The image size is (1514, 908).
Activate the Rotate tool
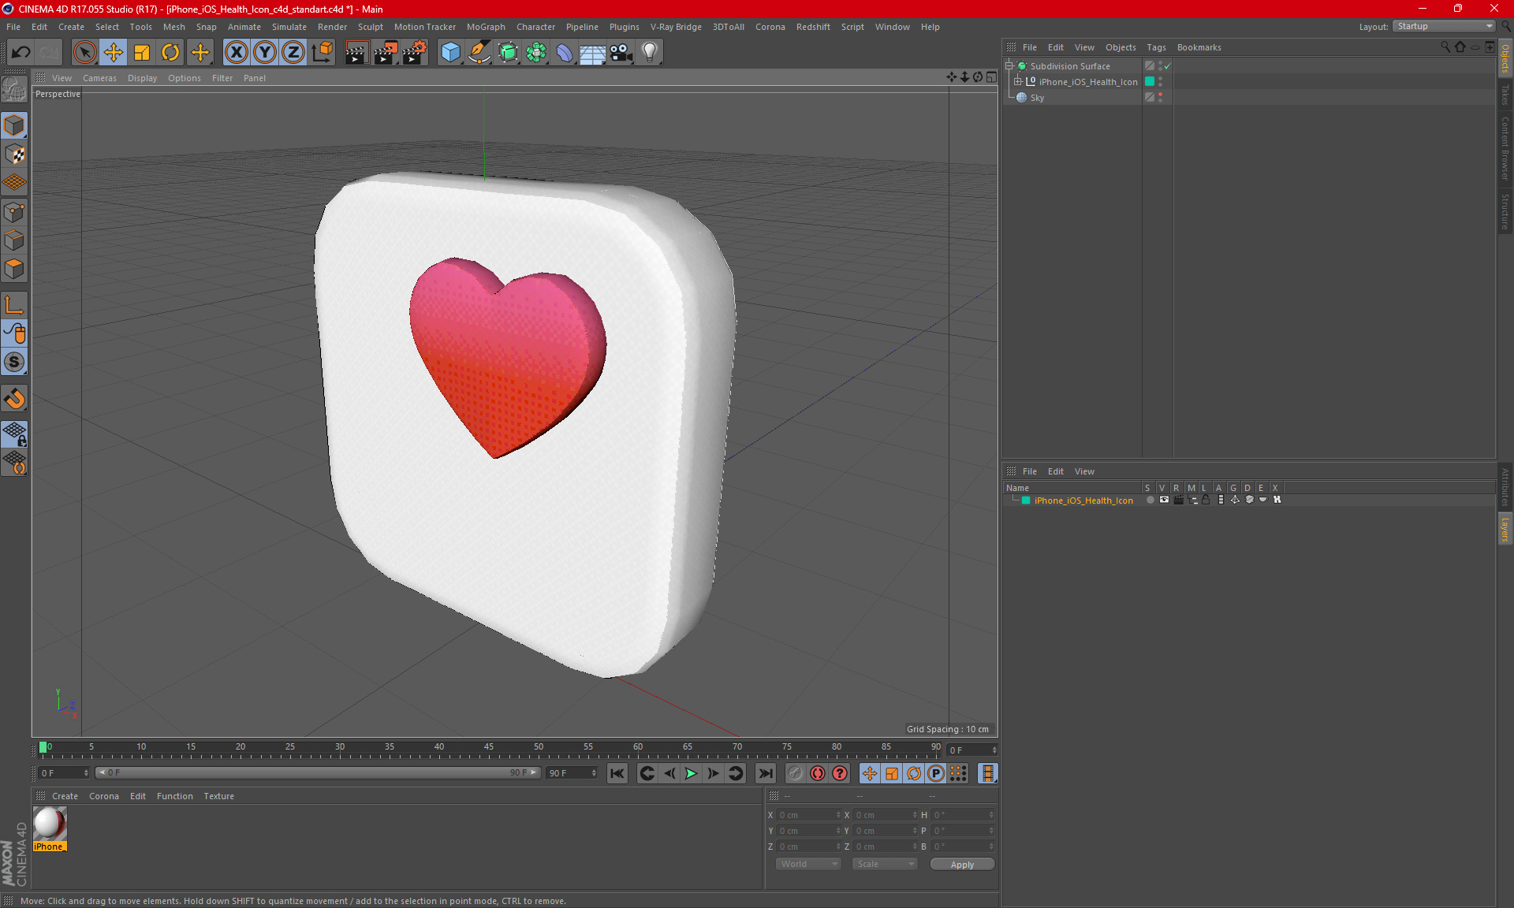170,53
